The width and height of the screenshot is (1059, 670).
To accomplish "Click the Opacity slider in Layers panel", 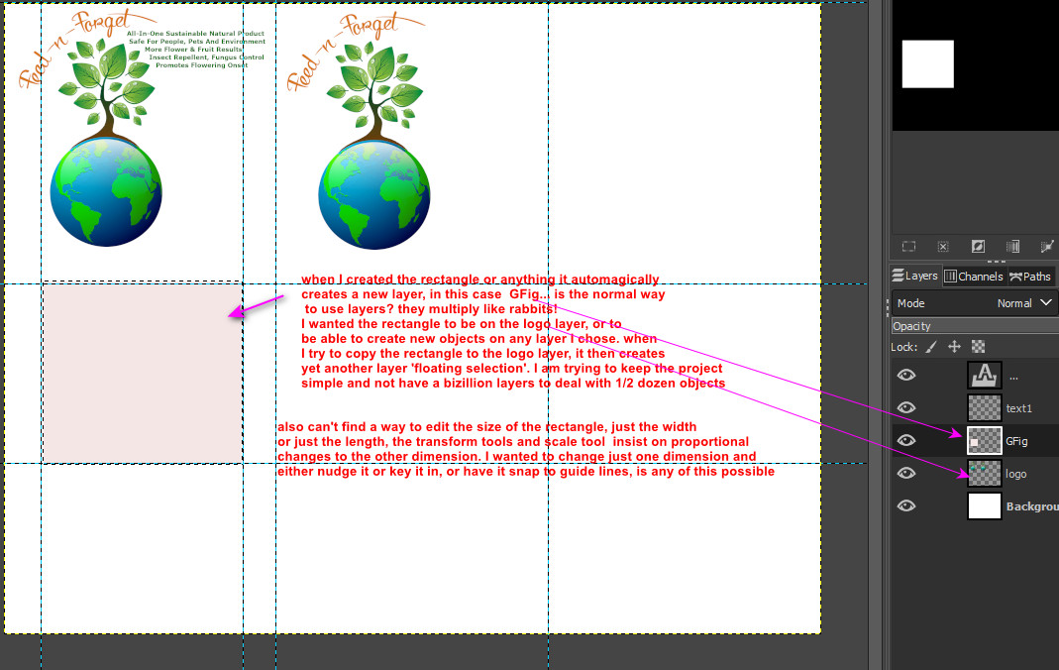I will 975,325.
